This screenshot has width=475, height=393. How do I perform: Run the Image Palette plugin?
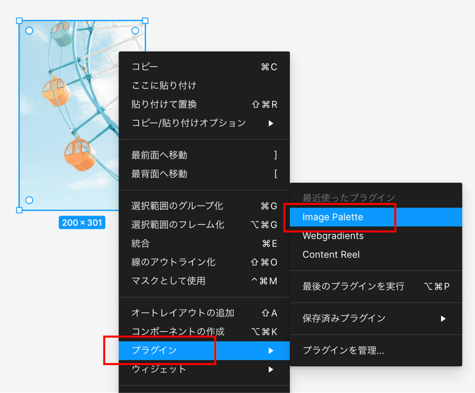(376, 217)
